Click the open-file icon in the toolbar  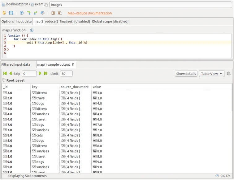[4, 13]
